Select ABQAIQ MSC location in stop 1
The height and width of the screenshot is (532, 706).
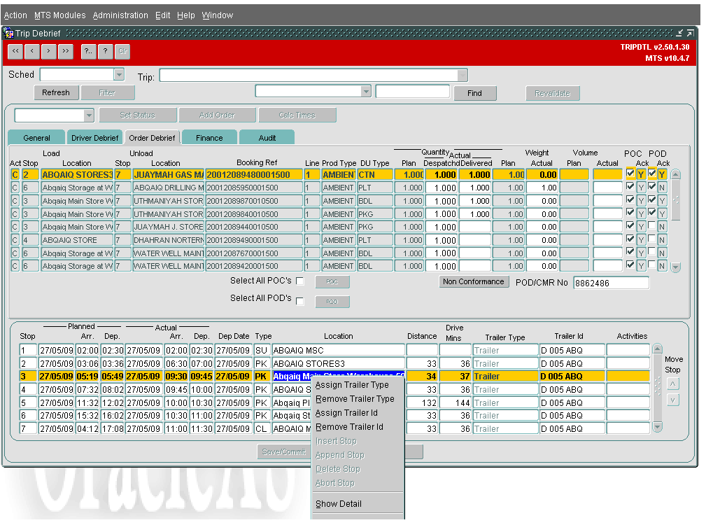338,351
